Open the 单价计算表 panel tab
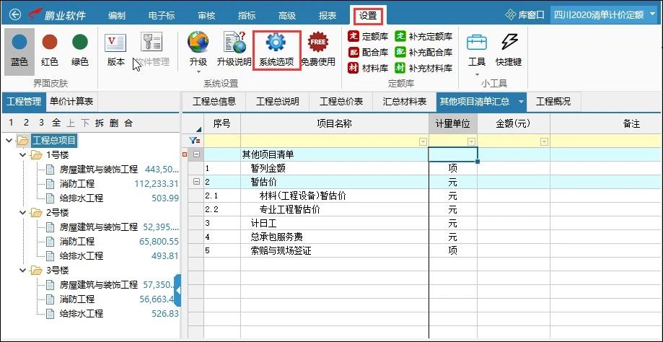This screenshot has width=663, height=342. [71, 101]
